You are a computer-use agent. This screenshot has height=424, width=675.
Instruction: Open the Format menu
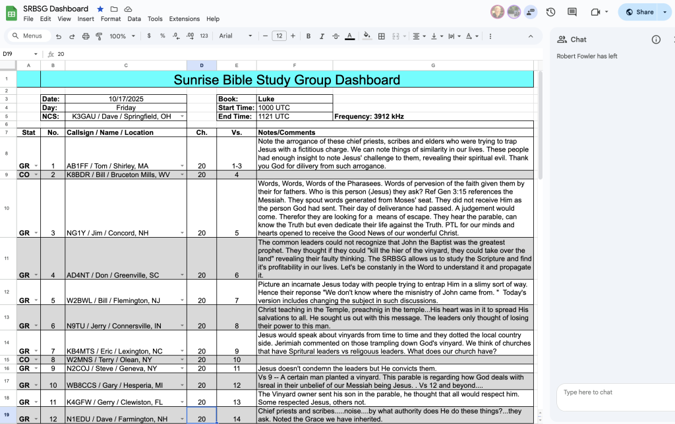[111, 19]
